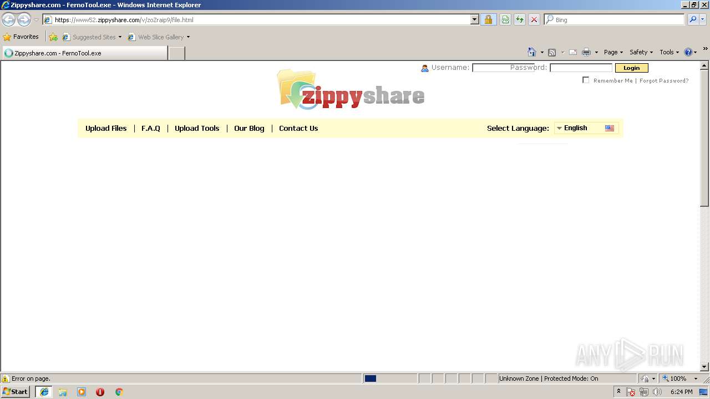Expand the Print dropdown arrow
Screen dimensions: 710x399
click(596, 53)
